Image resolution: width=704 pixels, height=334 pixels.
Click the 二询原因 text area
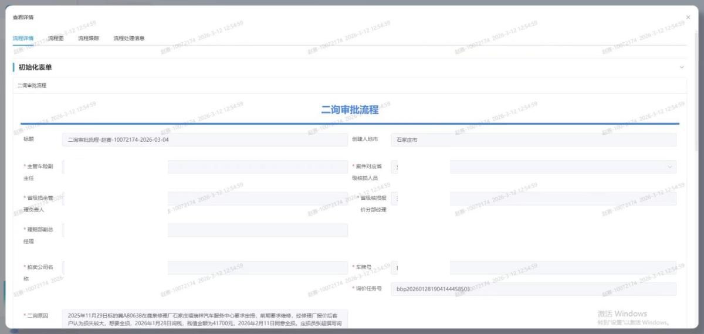point(205,319)
